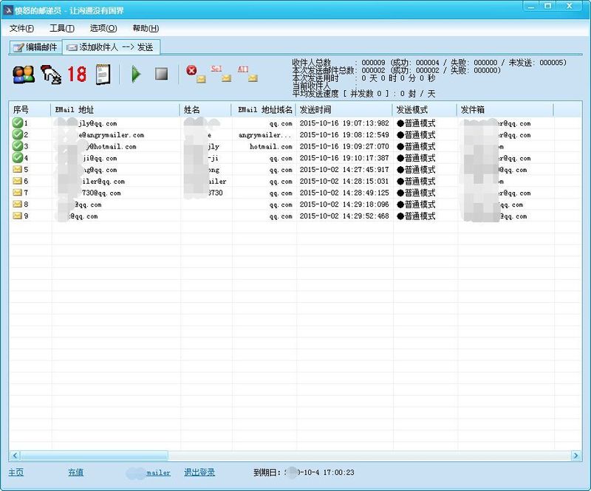Image resolution: width=591 pixels, height=491 pixels.
Task: Maximize the 愤怒的邮递员 window
Action: tap(548, 6)
